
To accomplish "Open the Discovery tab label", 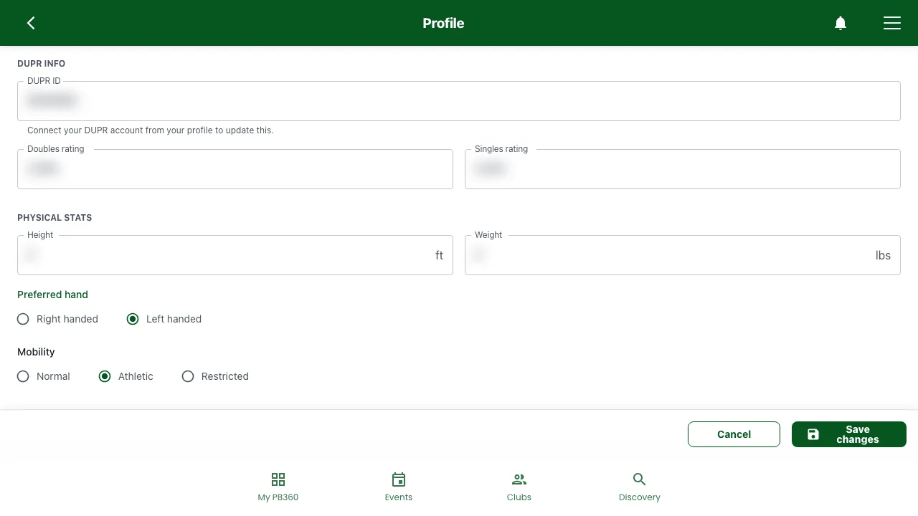I will pos(640,497).
